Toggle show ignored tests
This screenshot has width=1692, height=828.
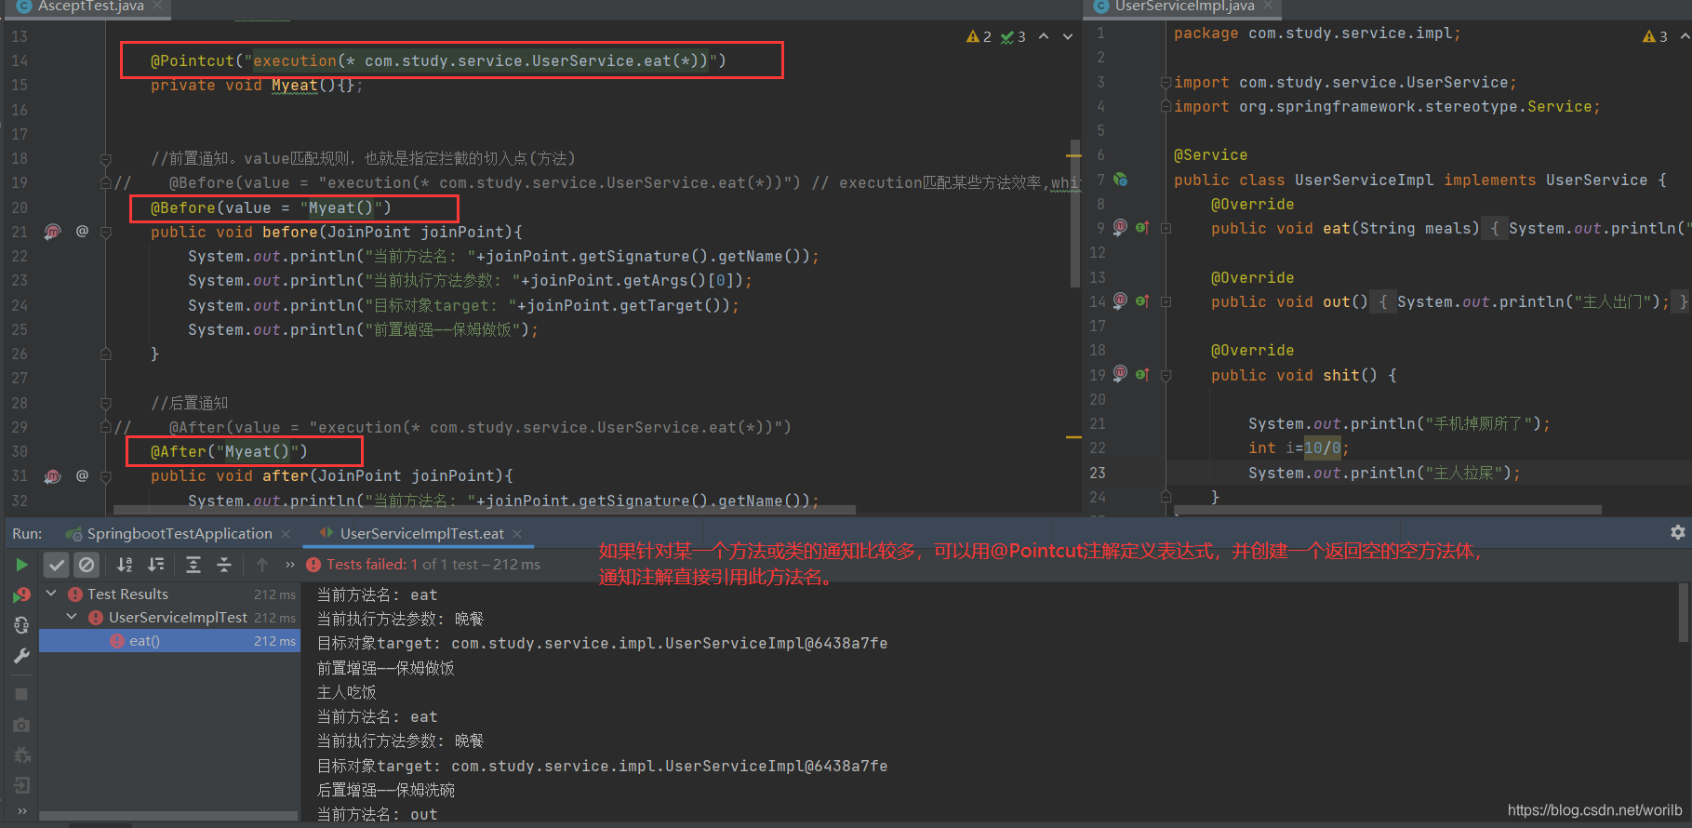(x=87, y=565)
